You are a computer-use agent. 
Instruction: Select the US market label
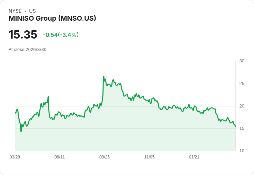click(x=32, y=11)
